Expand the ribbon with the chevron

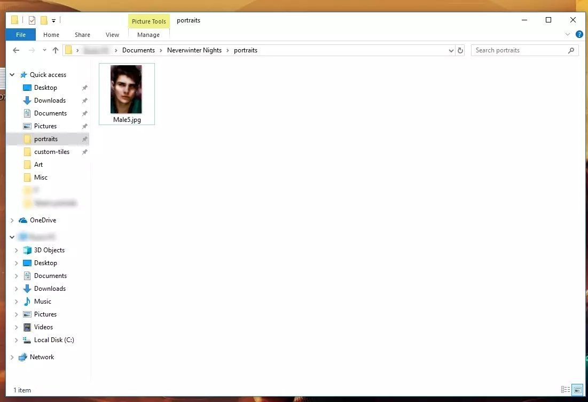(567, 35)
